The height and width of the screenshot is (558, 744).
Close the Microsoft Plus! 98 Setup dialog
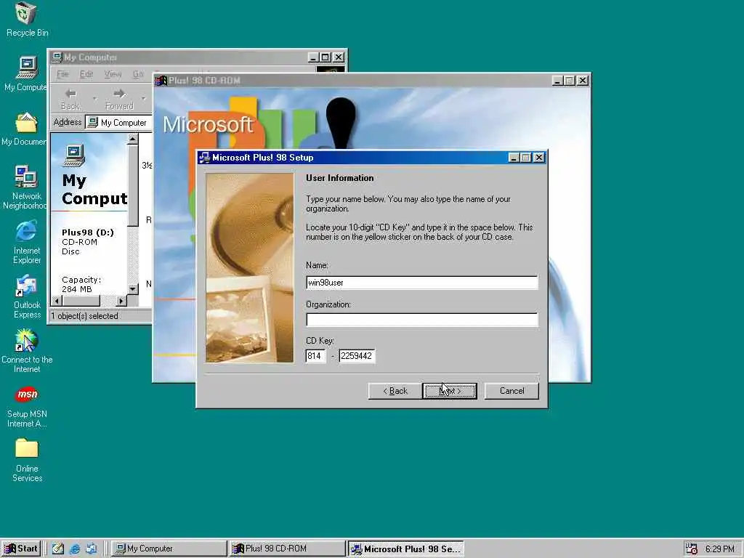tap(538, 158)
